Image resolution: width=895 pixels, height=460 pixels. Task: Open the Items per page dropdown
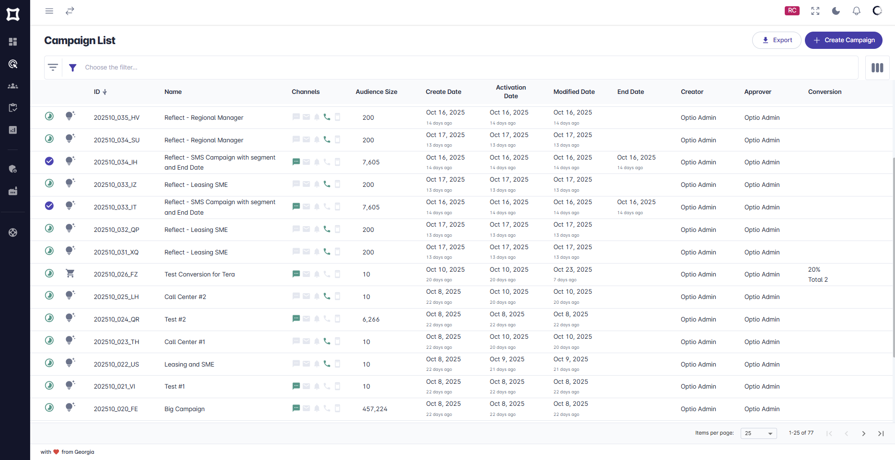pyautogui.click(x=758, y=433)
